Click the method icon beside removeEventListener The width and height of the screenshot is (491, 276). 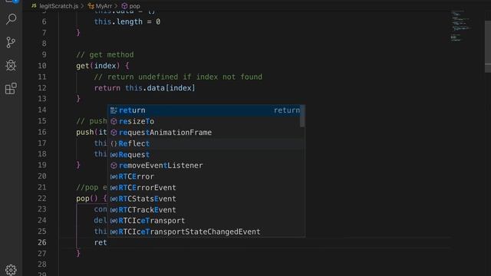pos(114,166)
